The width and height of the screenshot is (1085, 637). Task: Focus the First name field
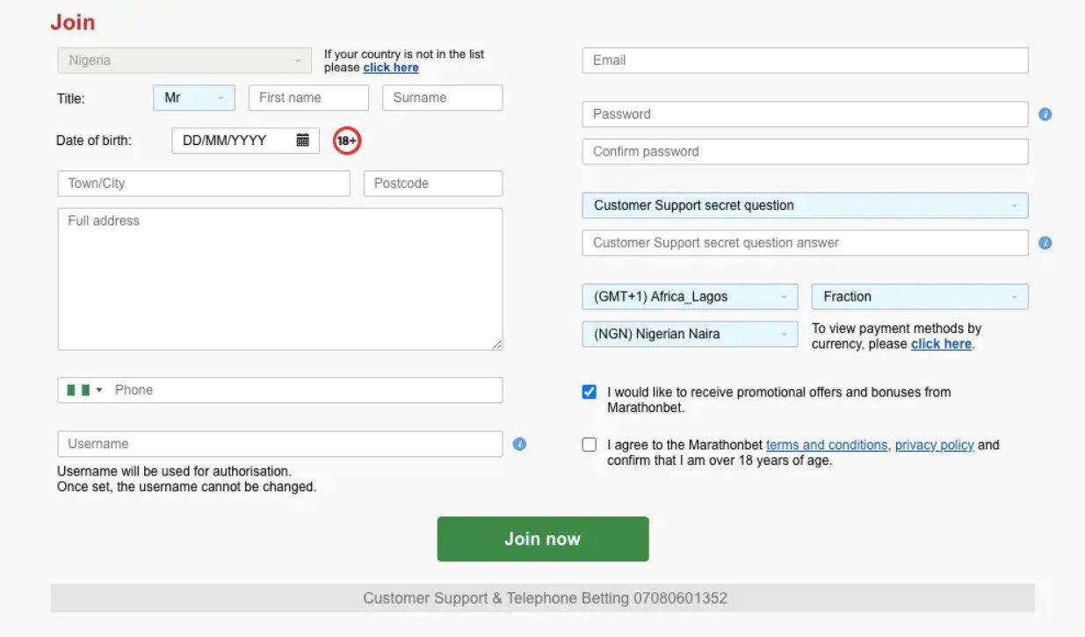[x=308, y=98]
